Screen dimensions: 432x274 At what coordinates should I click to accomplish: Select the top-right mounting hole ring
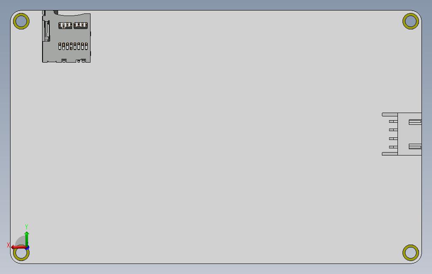point(411,21)
